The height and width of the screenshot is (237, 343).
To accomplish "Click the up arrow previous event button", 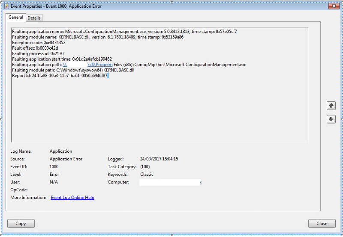I will click(x=331, y=106).
